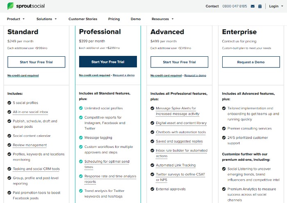Click the 'Enterprise' plan heading
This screenshot has height=203, width=287.
click(239, 32)
